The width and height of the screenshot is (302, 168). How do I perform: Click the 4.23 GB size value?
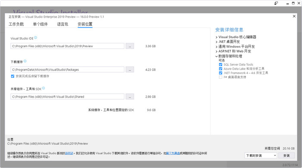coord(151,70)
